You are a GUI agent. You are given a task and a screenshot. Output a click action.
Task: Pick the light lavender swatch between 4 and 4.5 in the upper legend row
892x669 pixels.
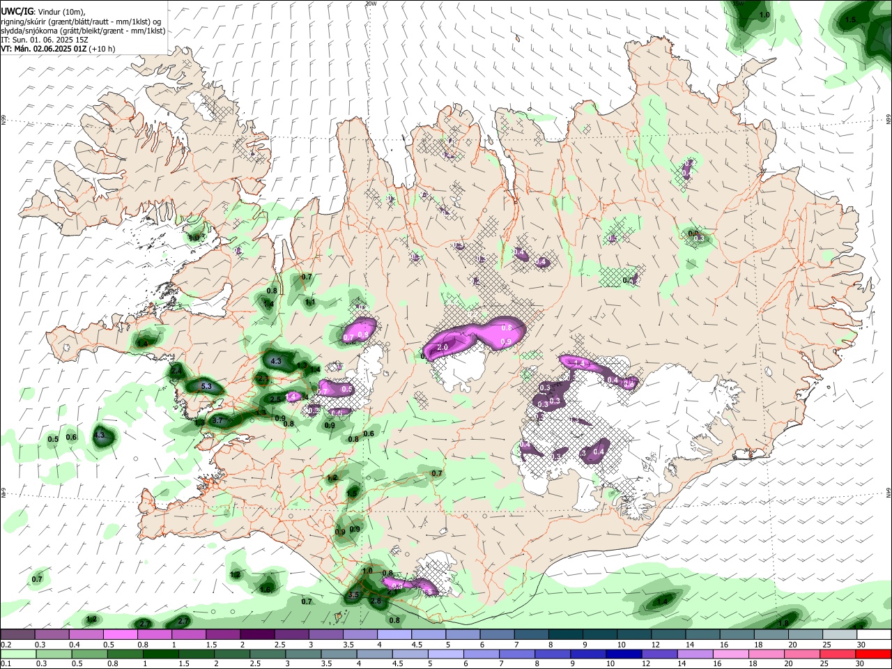[394, 635]
